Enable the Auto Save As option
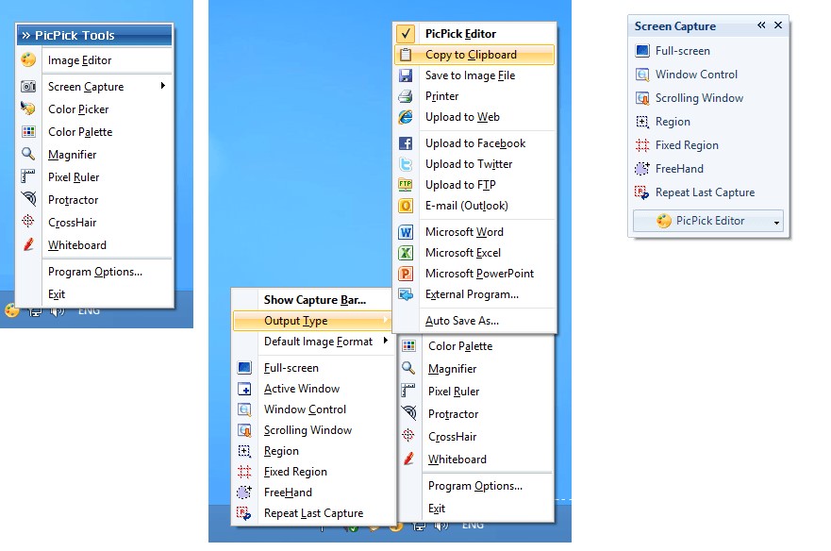The width and height of the screenshot is (831, 551). tap(461, 321)
